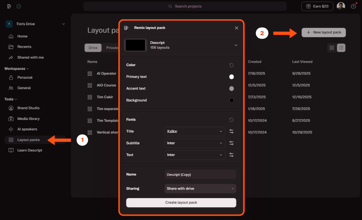Image resolution: width=362 pixels, height=220 pixels.
Task: Pick the Background color swatch
Action: click(231, 100)
